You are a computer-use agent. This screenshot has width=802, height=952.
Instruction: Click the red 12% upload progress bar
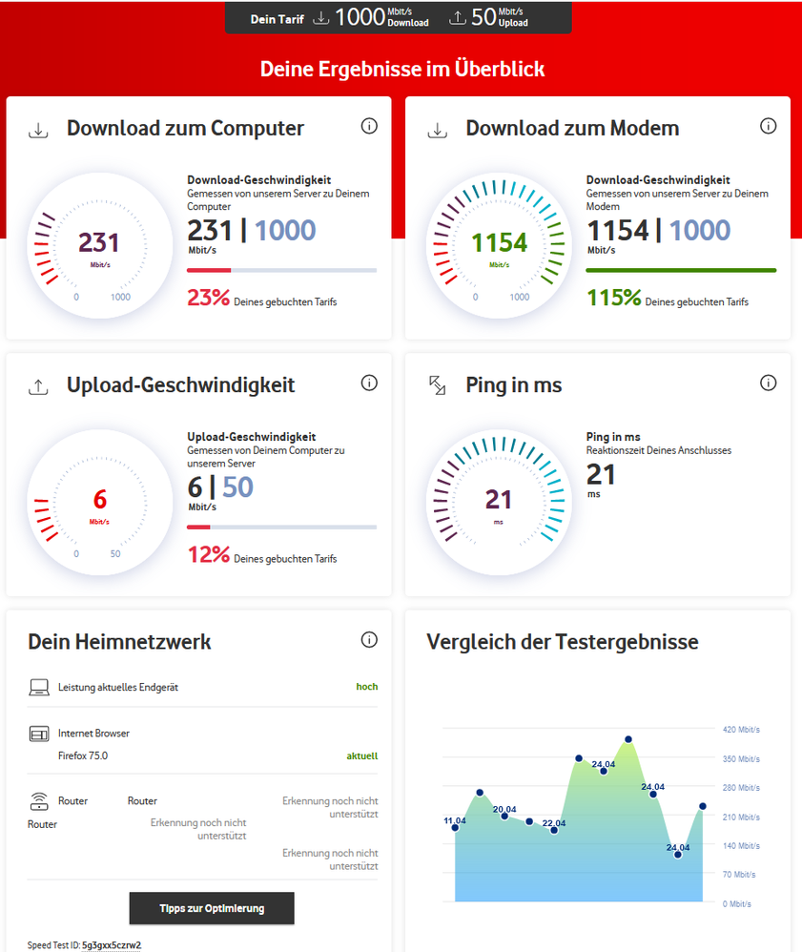tap(198, 527)
